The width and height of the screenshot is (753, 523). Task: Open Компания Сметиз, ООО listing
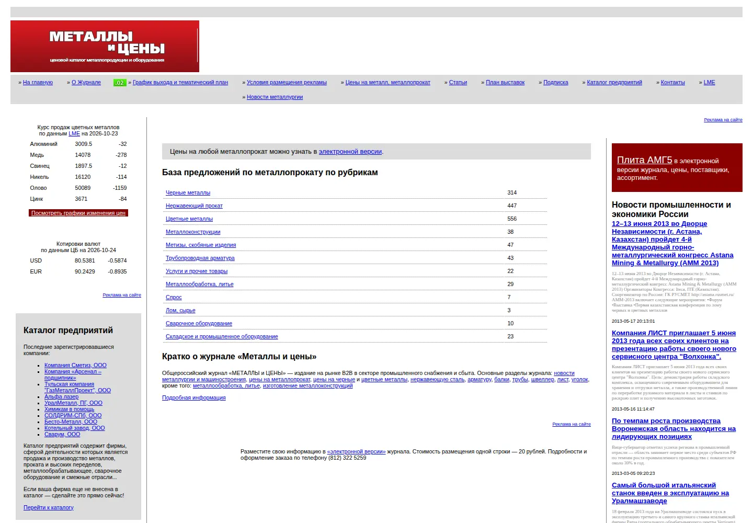point(75,366)
